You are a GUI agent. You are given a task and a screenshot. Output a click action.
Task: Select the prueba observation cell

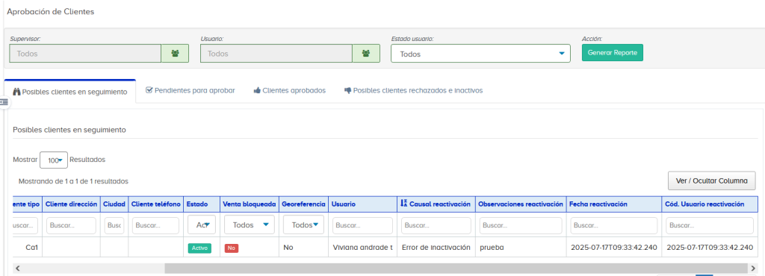coord(521,247)
